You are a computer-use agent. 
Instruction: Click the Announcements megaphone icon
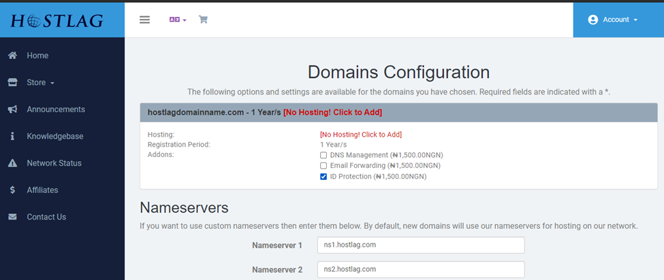[12, 109]
